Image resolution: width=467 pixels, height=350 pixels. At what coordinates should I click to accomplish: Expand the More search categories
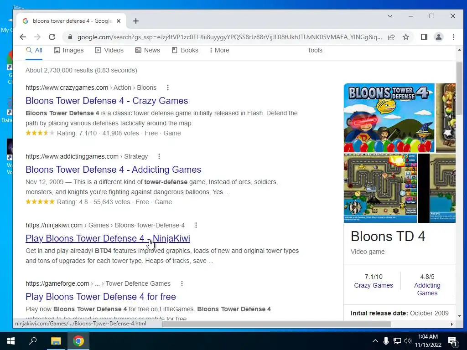tap(219, 50)
